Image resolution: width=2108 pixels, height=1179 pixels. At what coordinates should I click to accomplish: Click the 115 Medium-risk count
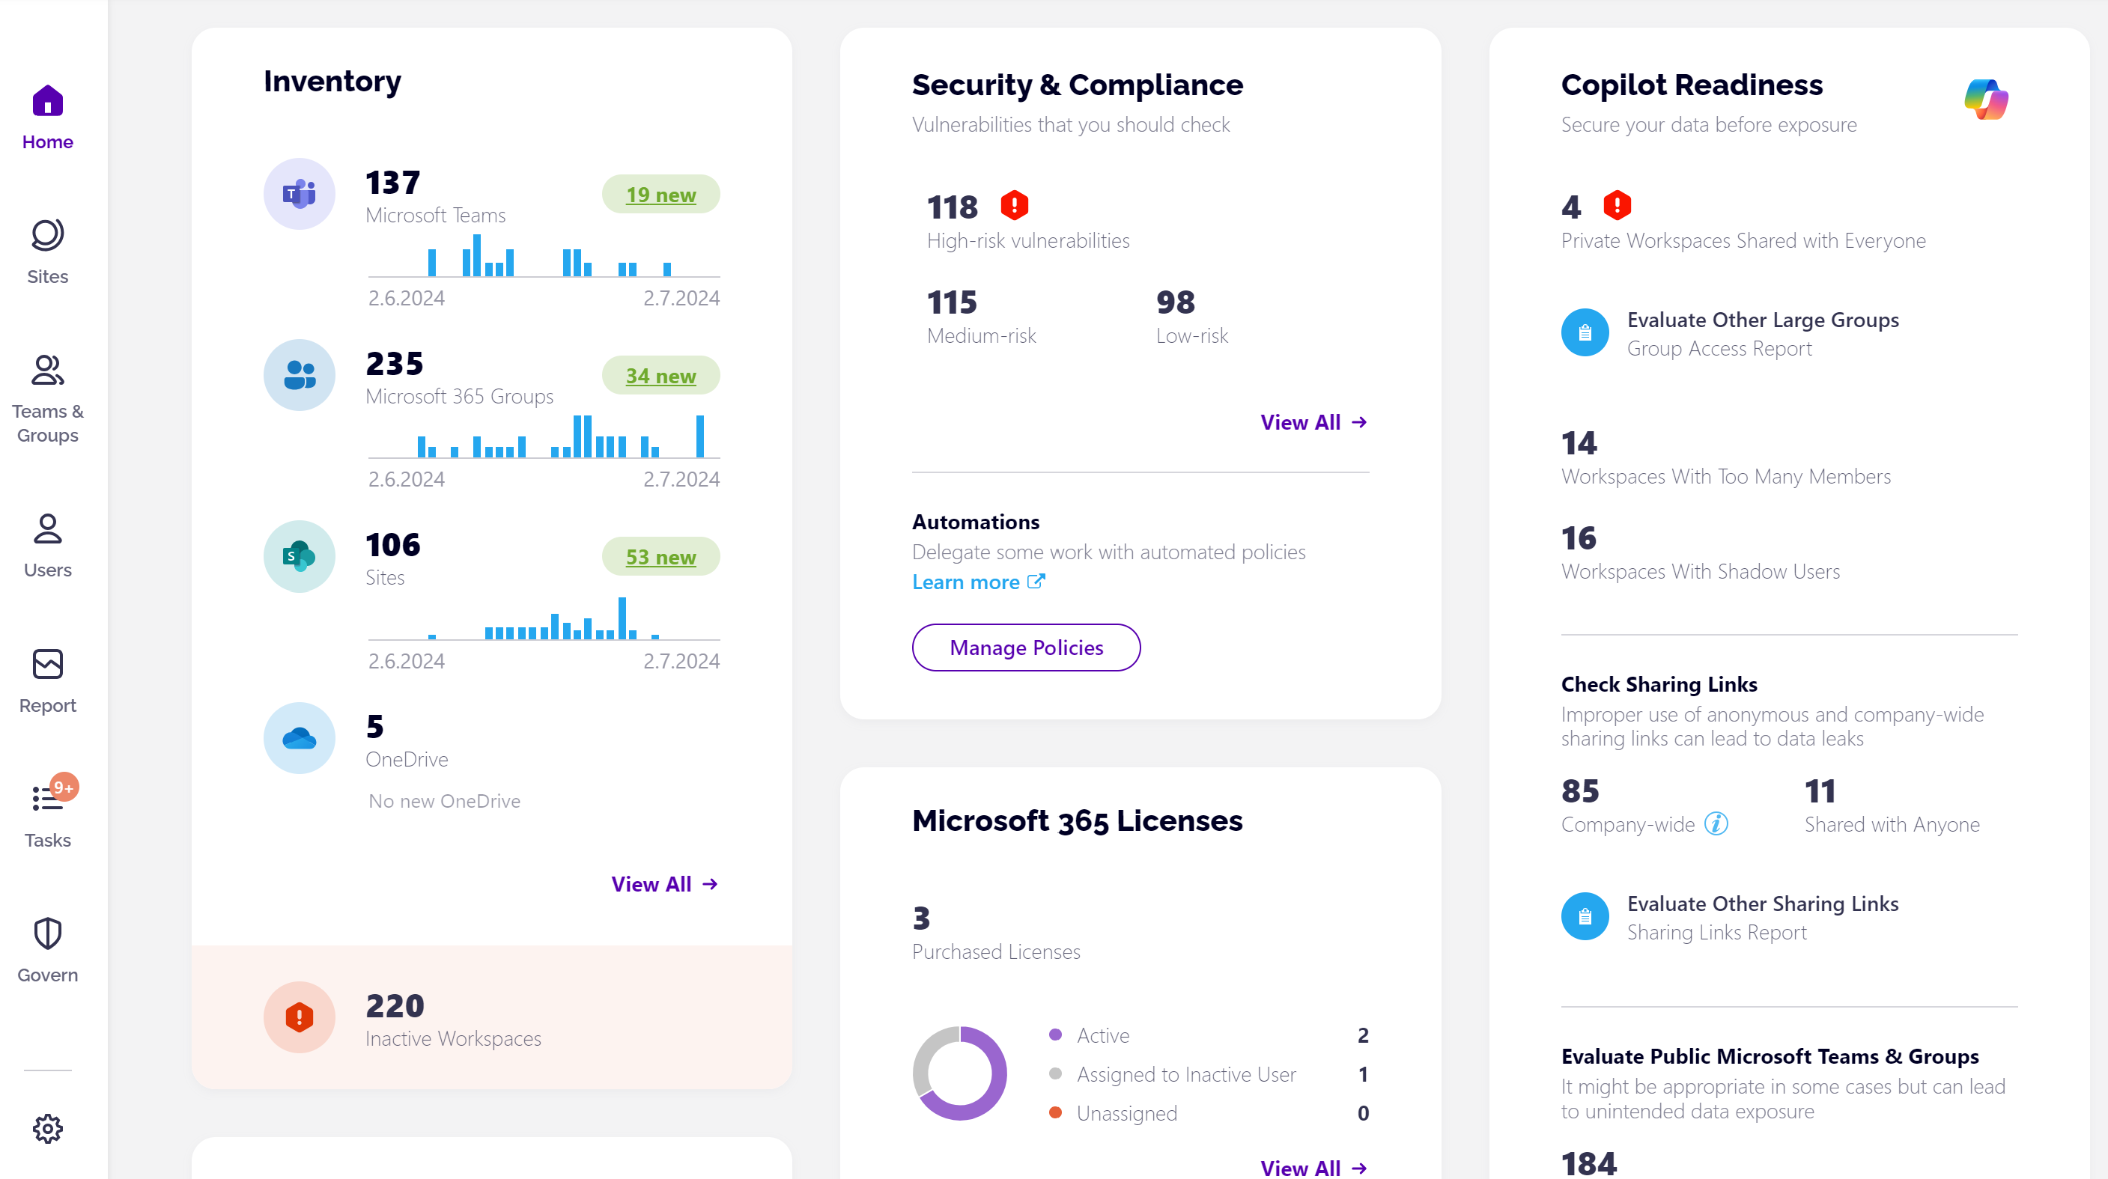point(953,302)
